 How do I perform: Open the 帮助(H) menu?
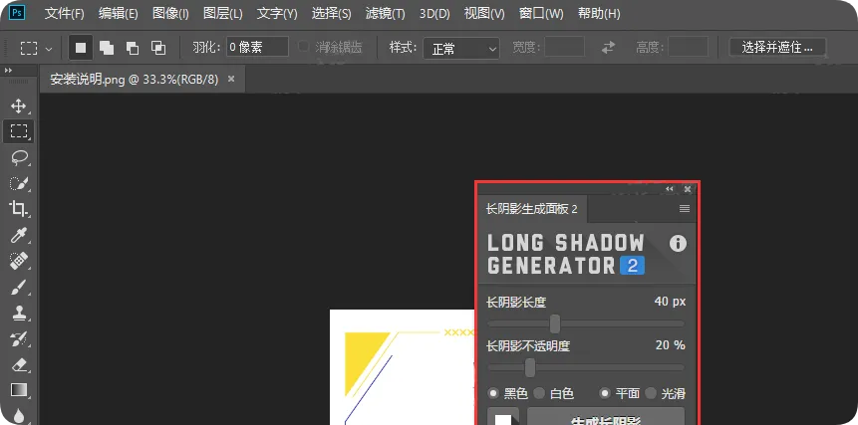[x=599, y=14]
